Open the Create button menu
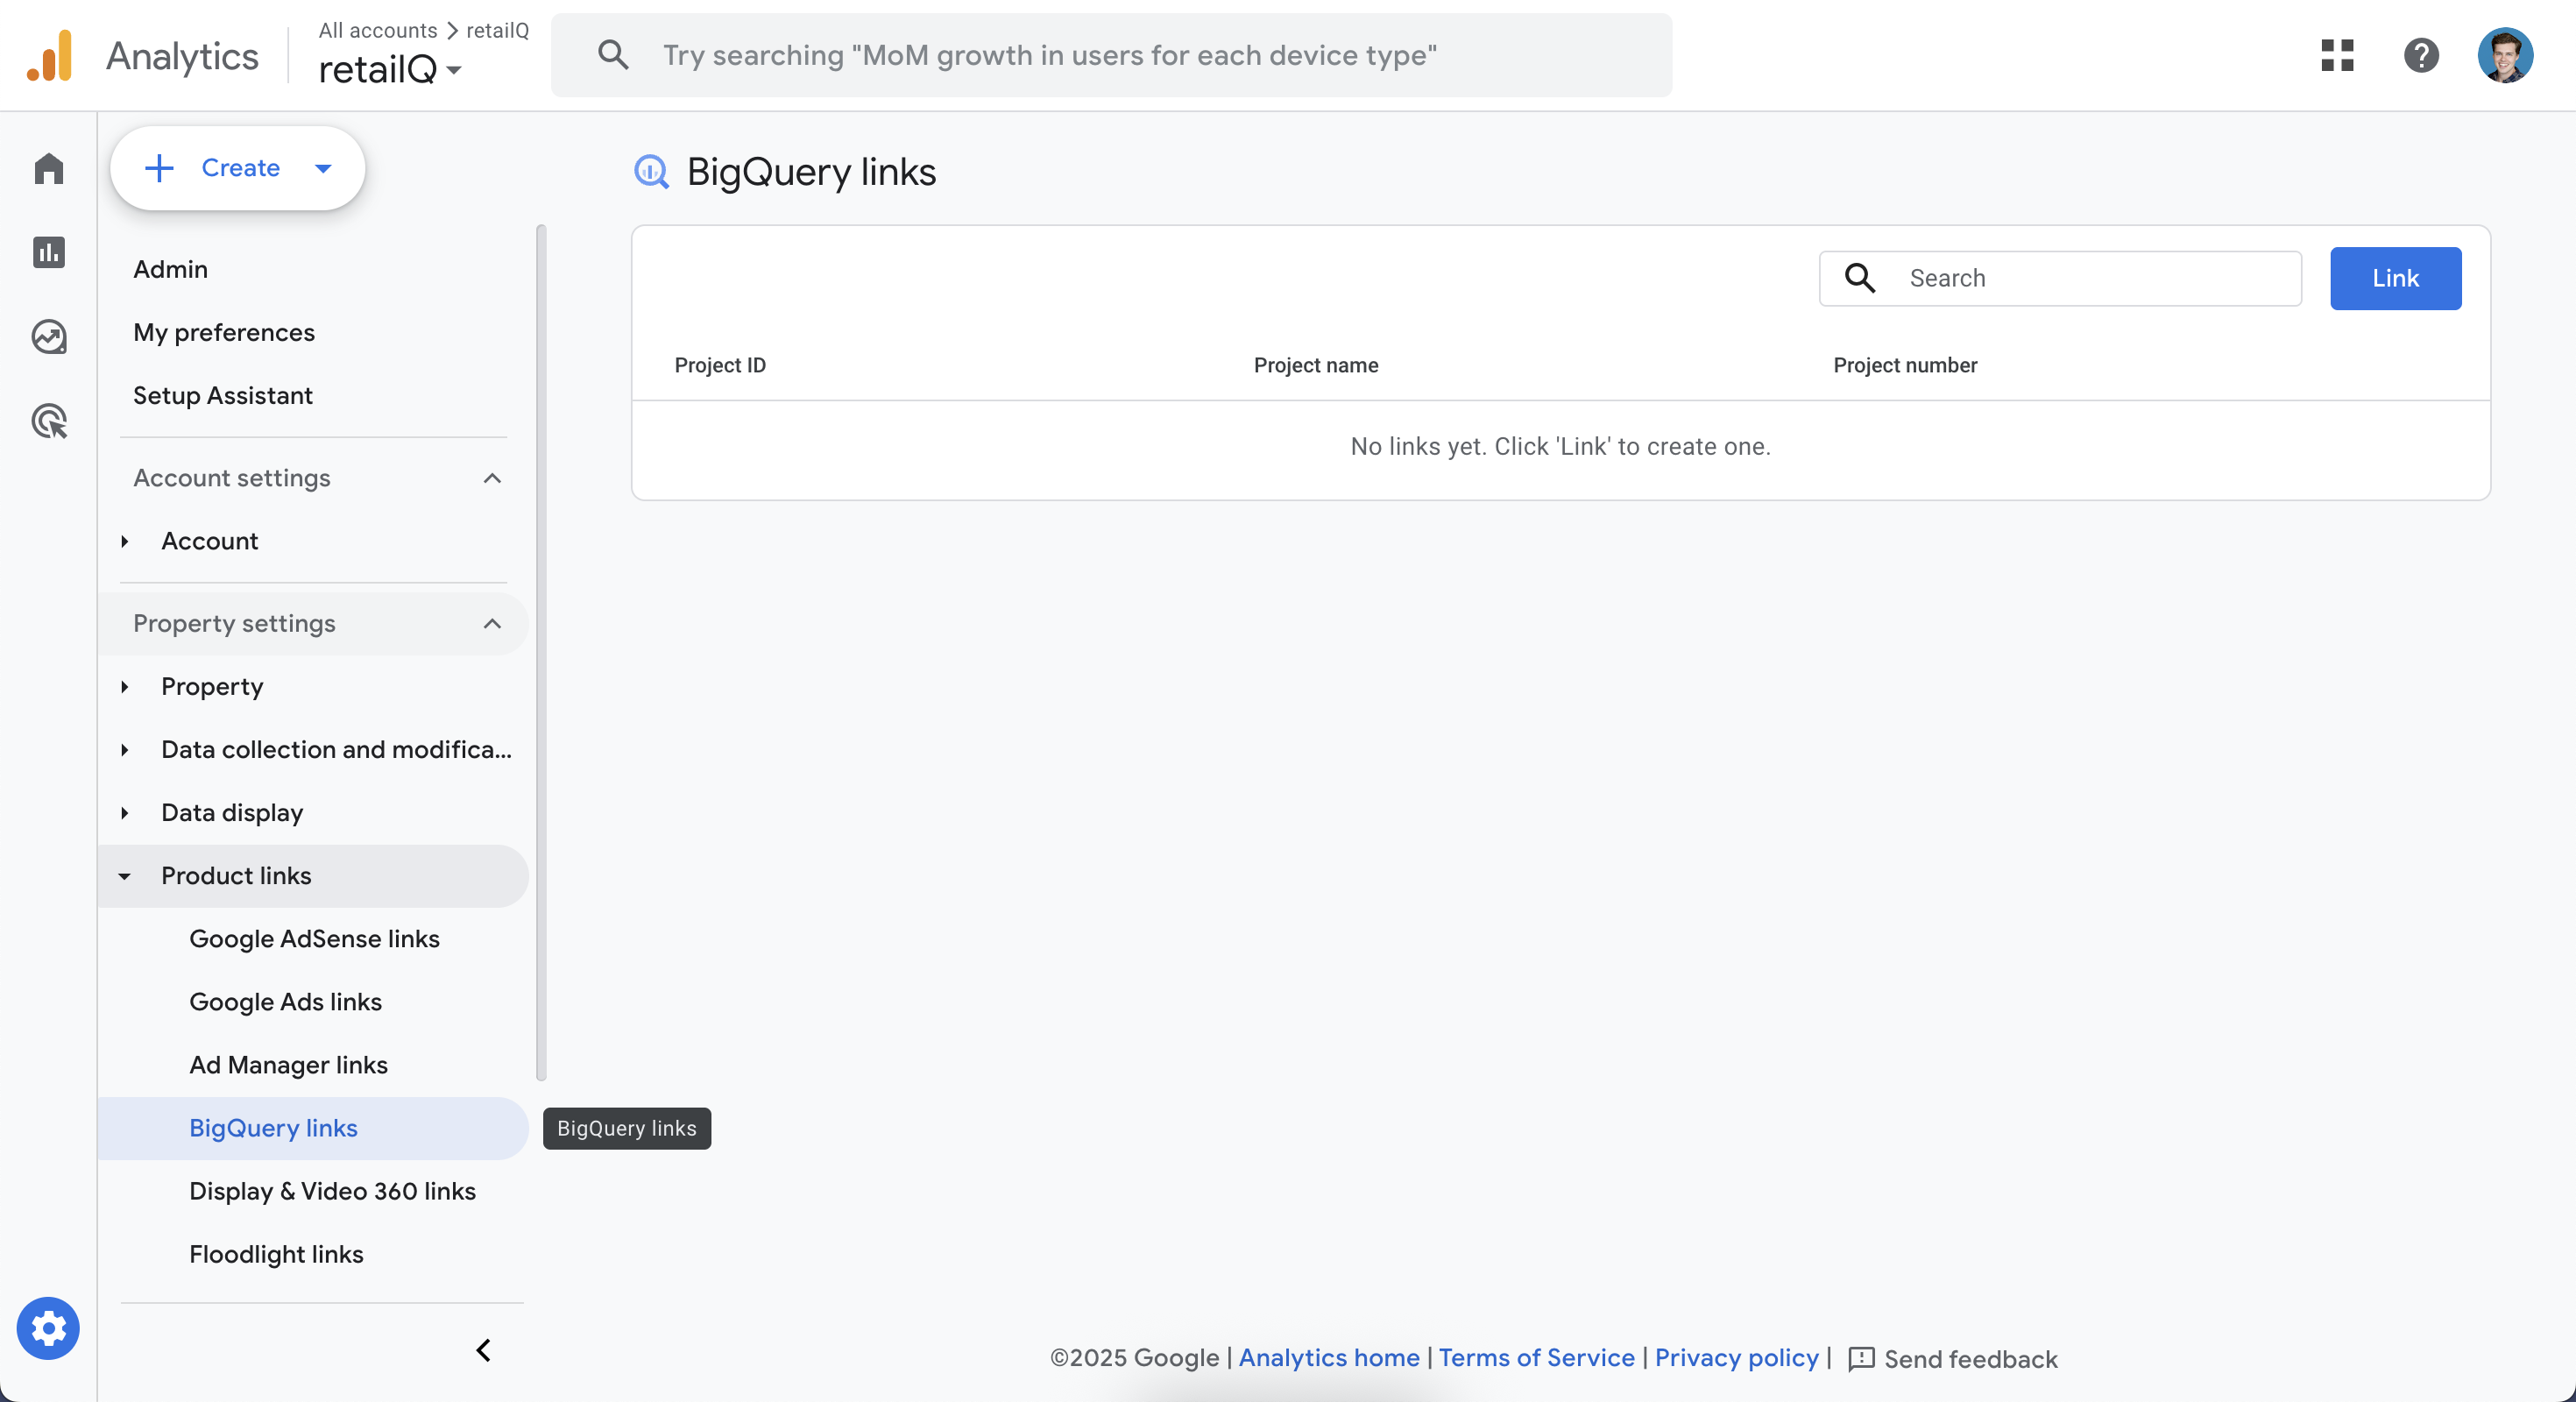 238,168
